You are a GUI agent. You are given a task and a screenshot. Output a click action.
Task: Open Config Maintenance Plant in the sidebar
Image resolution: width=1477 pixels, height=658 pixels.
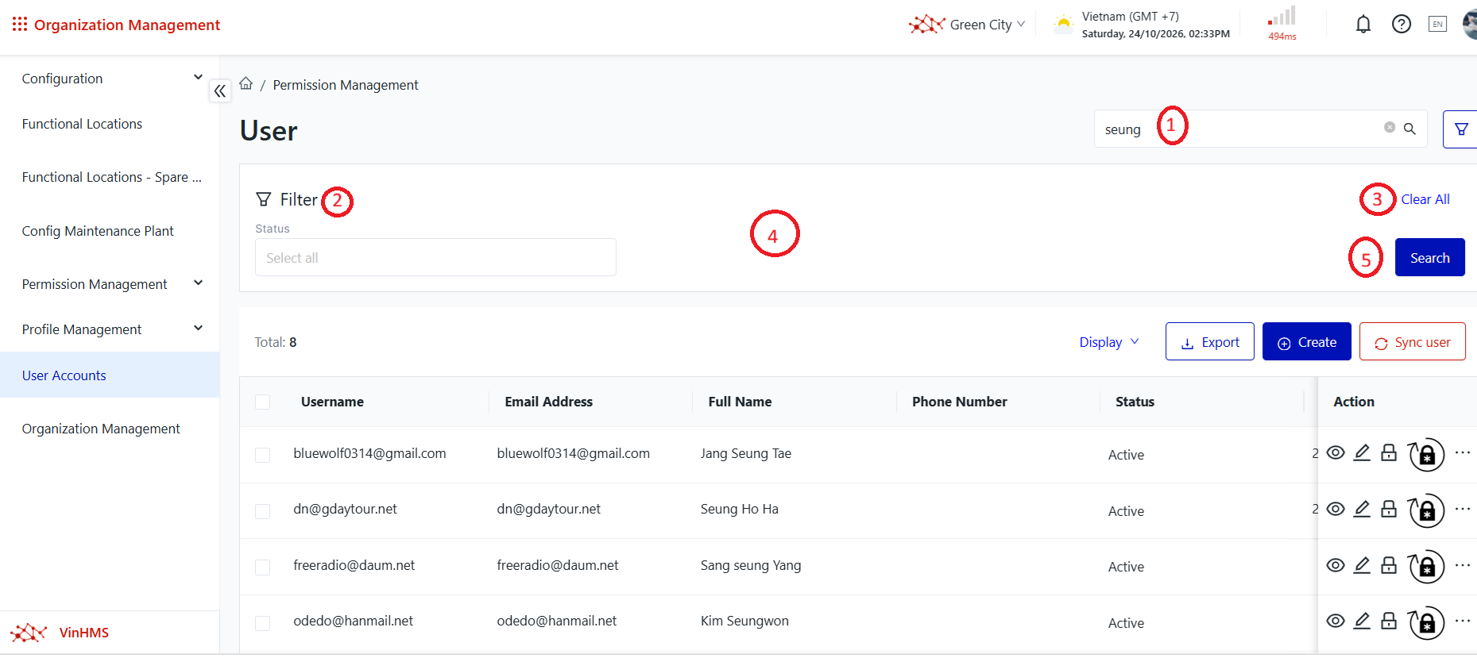[x=98, y=231]
